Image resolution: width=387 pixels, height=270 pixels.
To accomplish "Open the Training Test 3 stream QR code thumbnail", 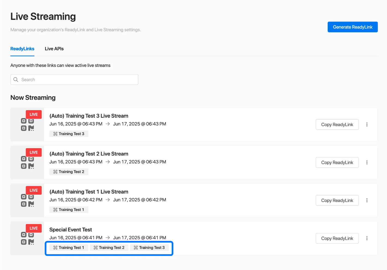I will click(27, 125).
